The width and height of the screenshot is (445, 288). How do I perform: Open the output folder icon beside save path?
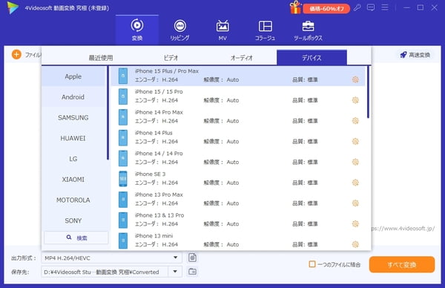pos(192,272)
